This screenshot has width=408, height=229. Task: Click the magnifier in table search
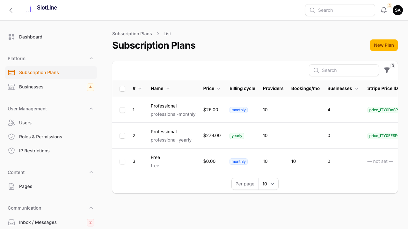(x=316, y=70)
